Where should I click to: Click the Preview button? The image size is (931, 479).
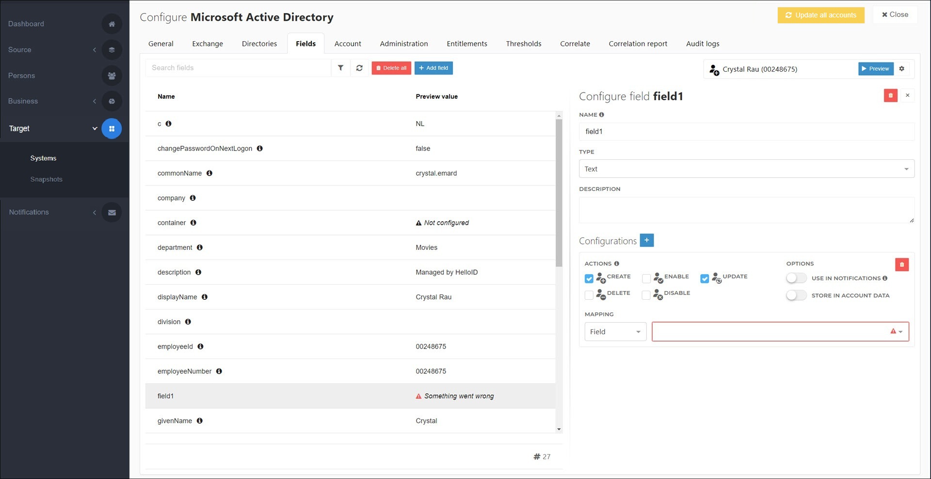click(x=876, y=69)
